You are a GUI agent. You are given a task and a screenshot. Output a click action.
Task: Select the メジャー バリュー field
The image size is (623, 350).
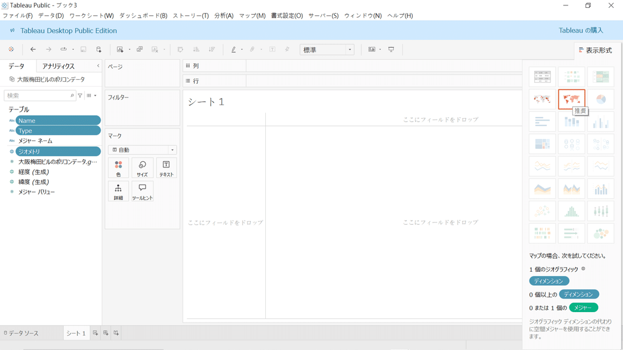[36, 192]
